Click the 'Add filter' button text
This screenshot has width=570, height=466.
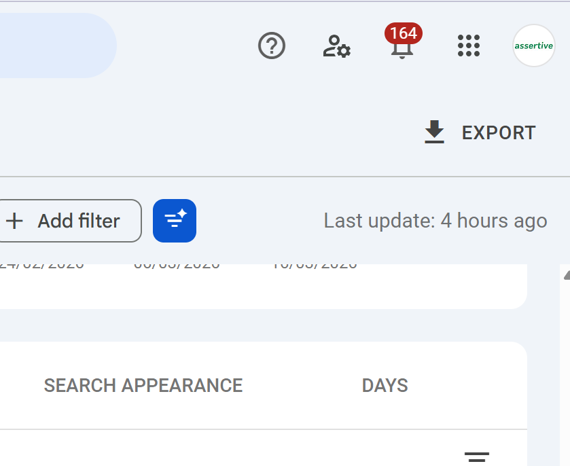pyautogui.click(x=79, y=221)
